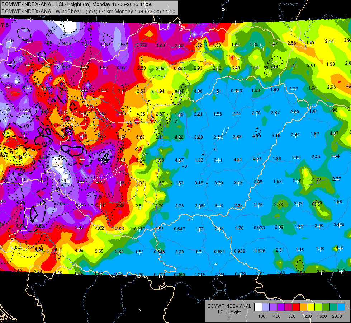Image resolution: width=351 pixels, height=323 pixels.
Task: Pick the white legend swatch near 100
Action: coord(258,307)
